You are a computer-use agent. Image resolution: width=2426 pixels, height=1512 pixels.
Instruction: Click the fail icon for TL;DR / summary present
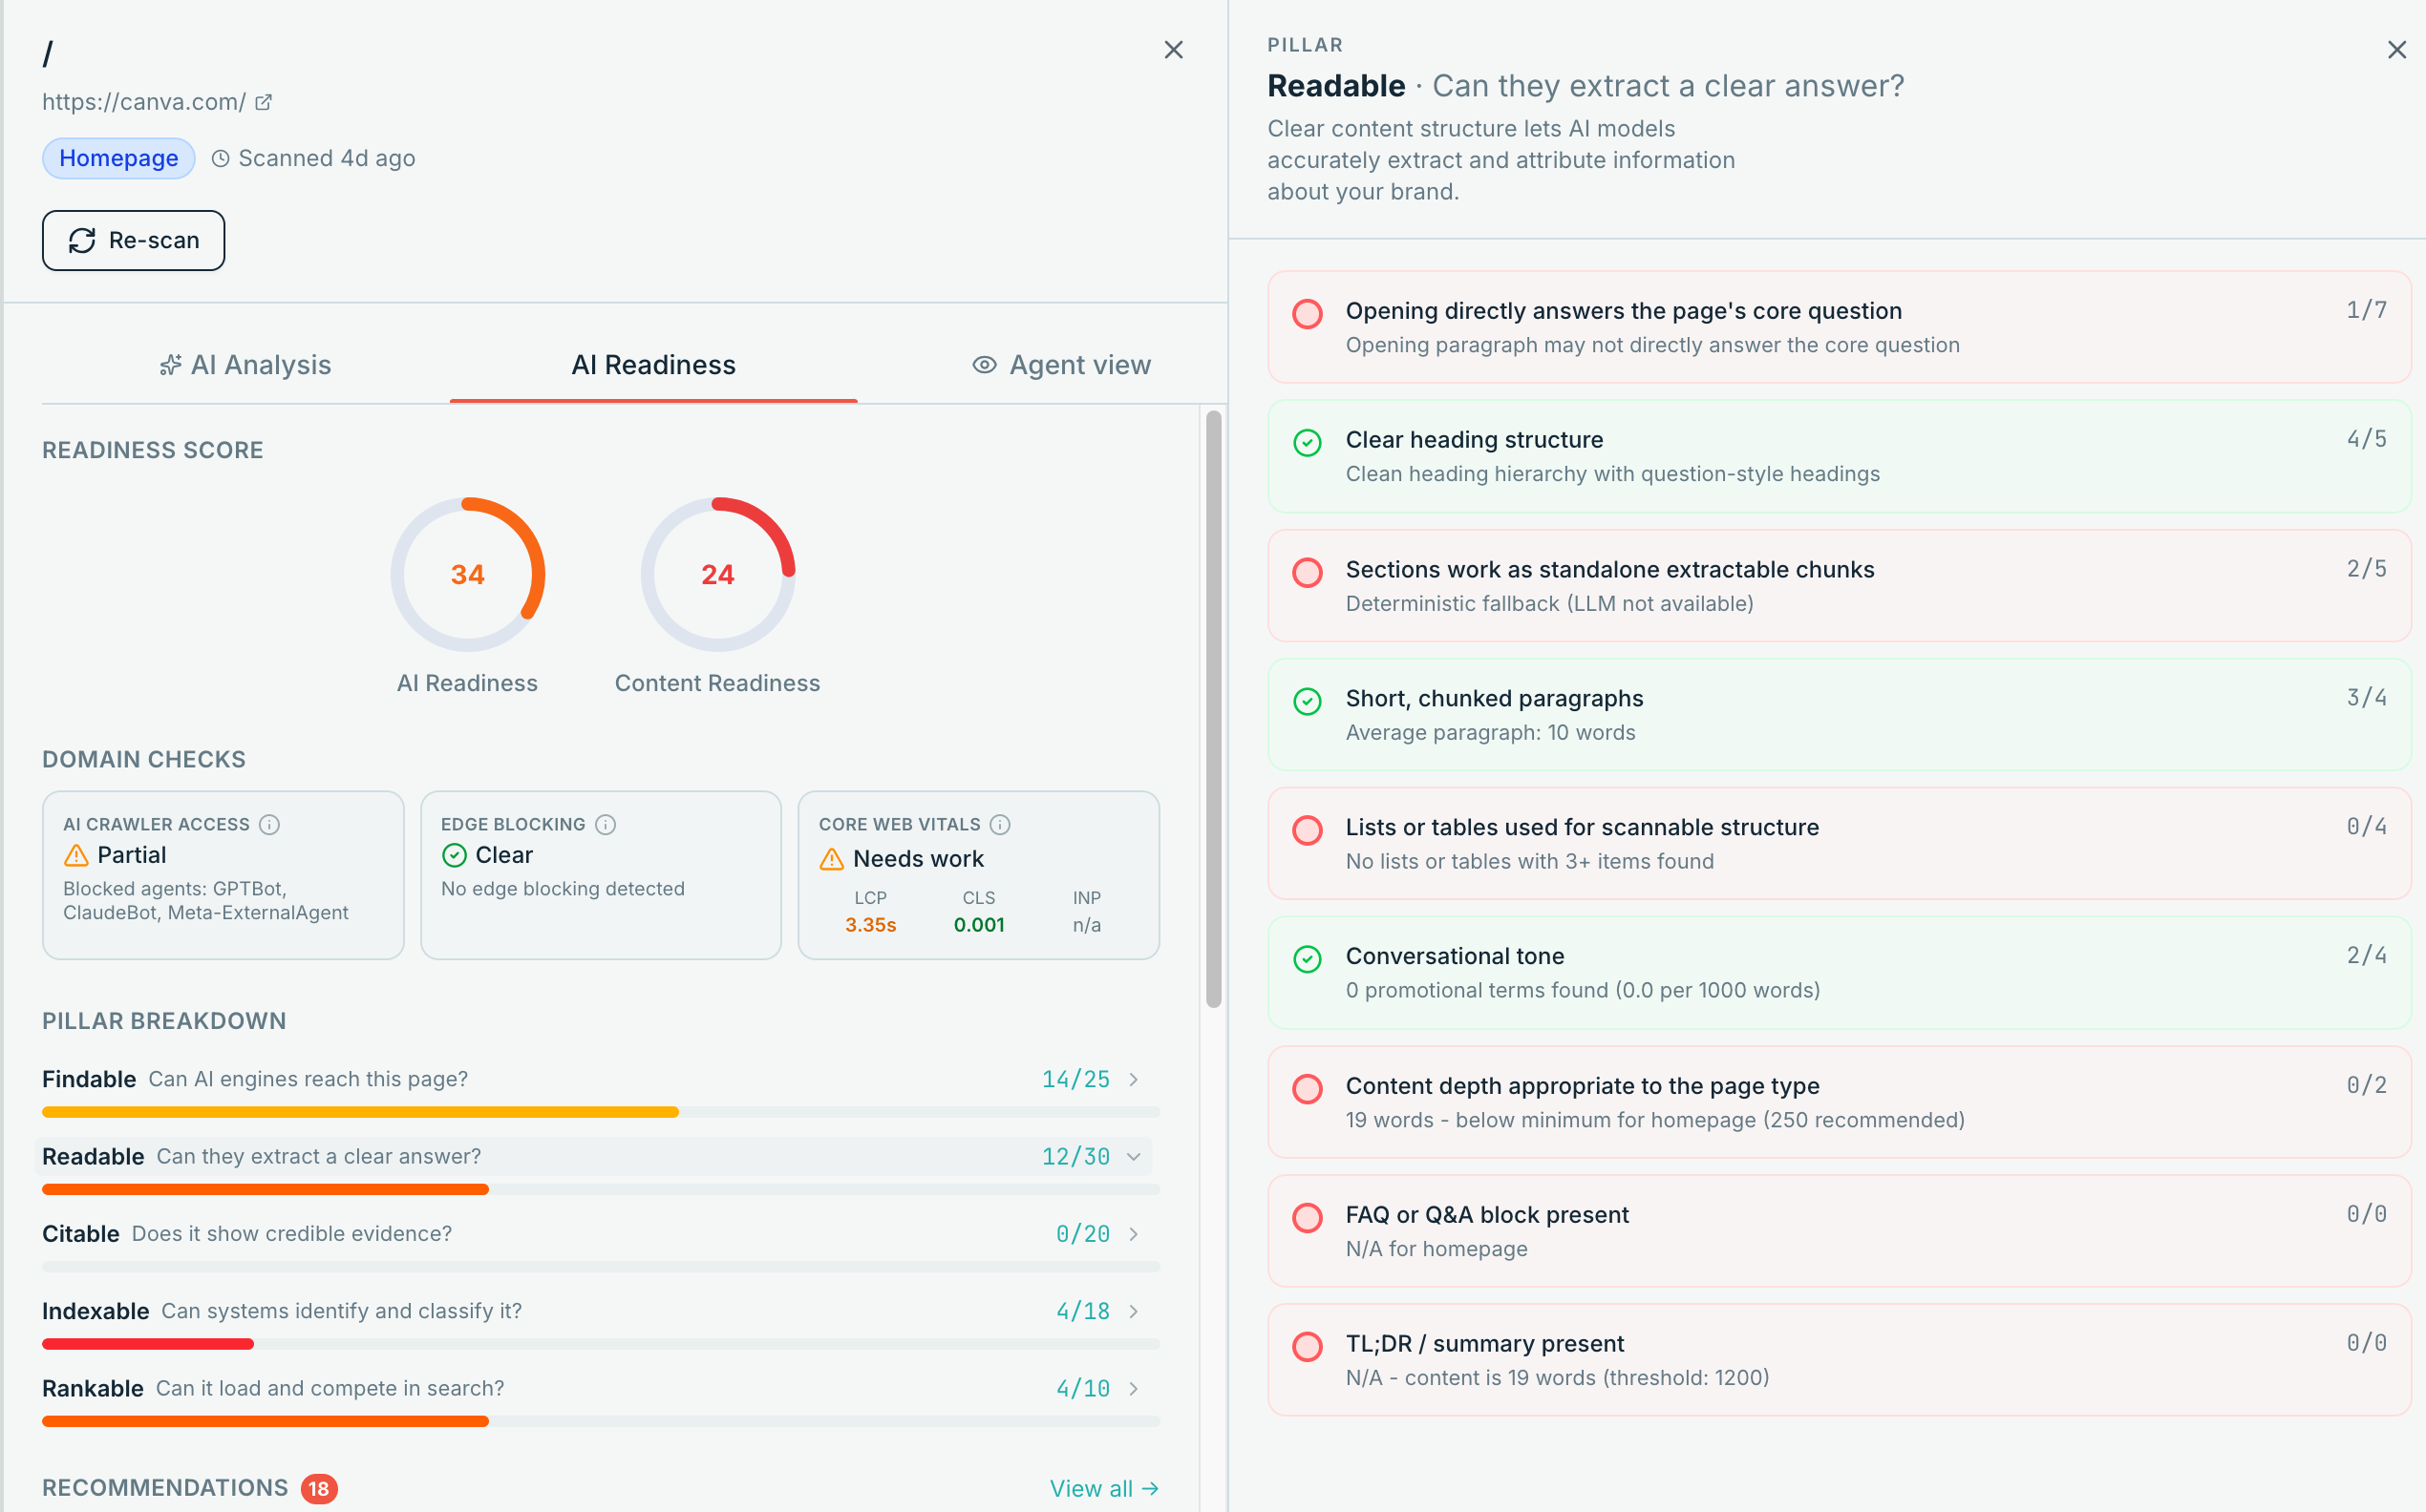pyautogui.click(x=1307, y=1347)
